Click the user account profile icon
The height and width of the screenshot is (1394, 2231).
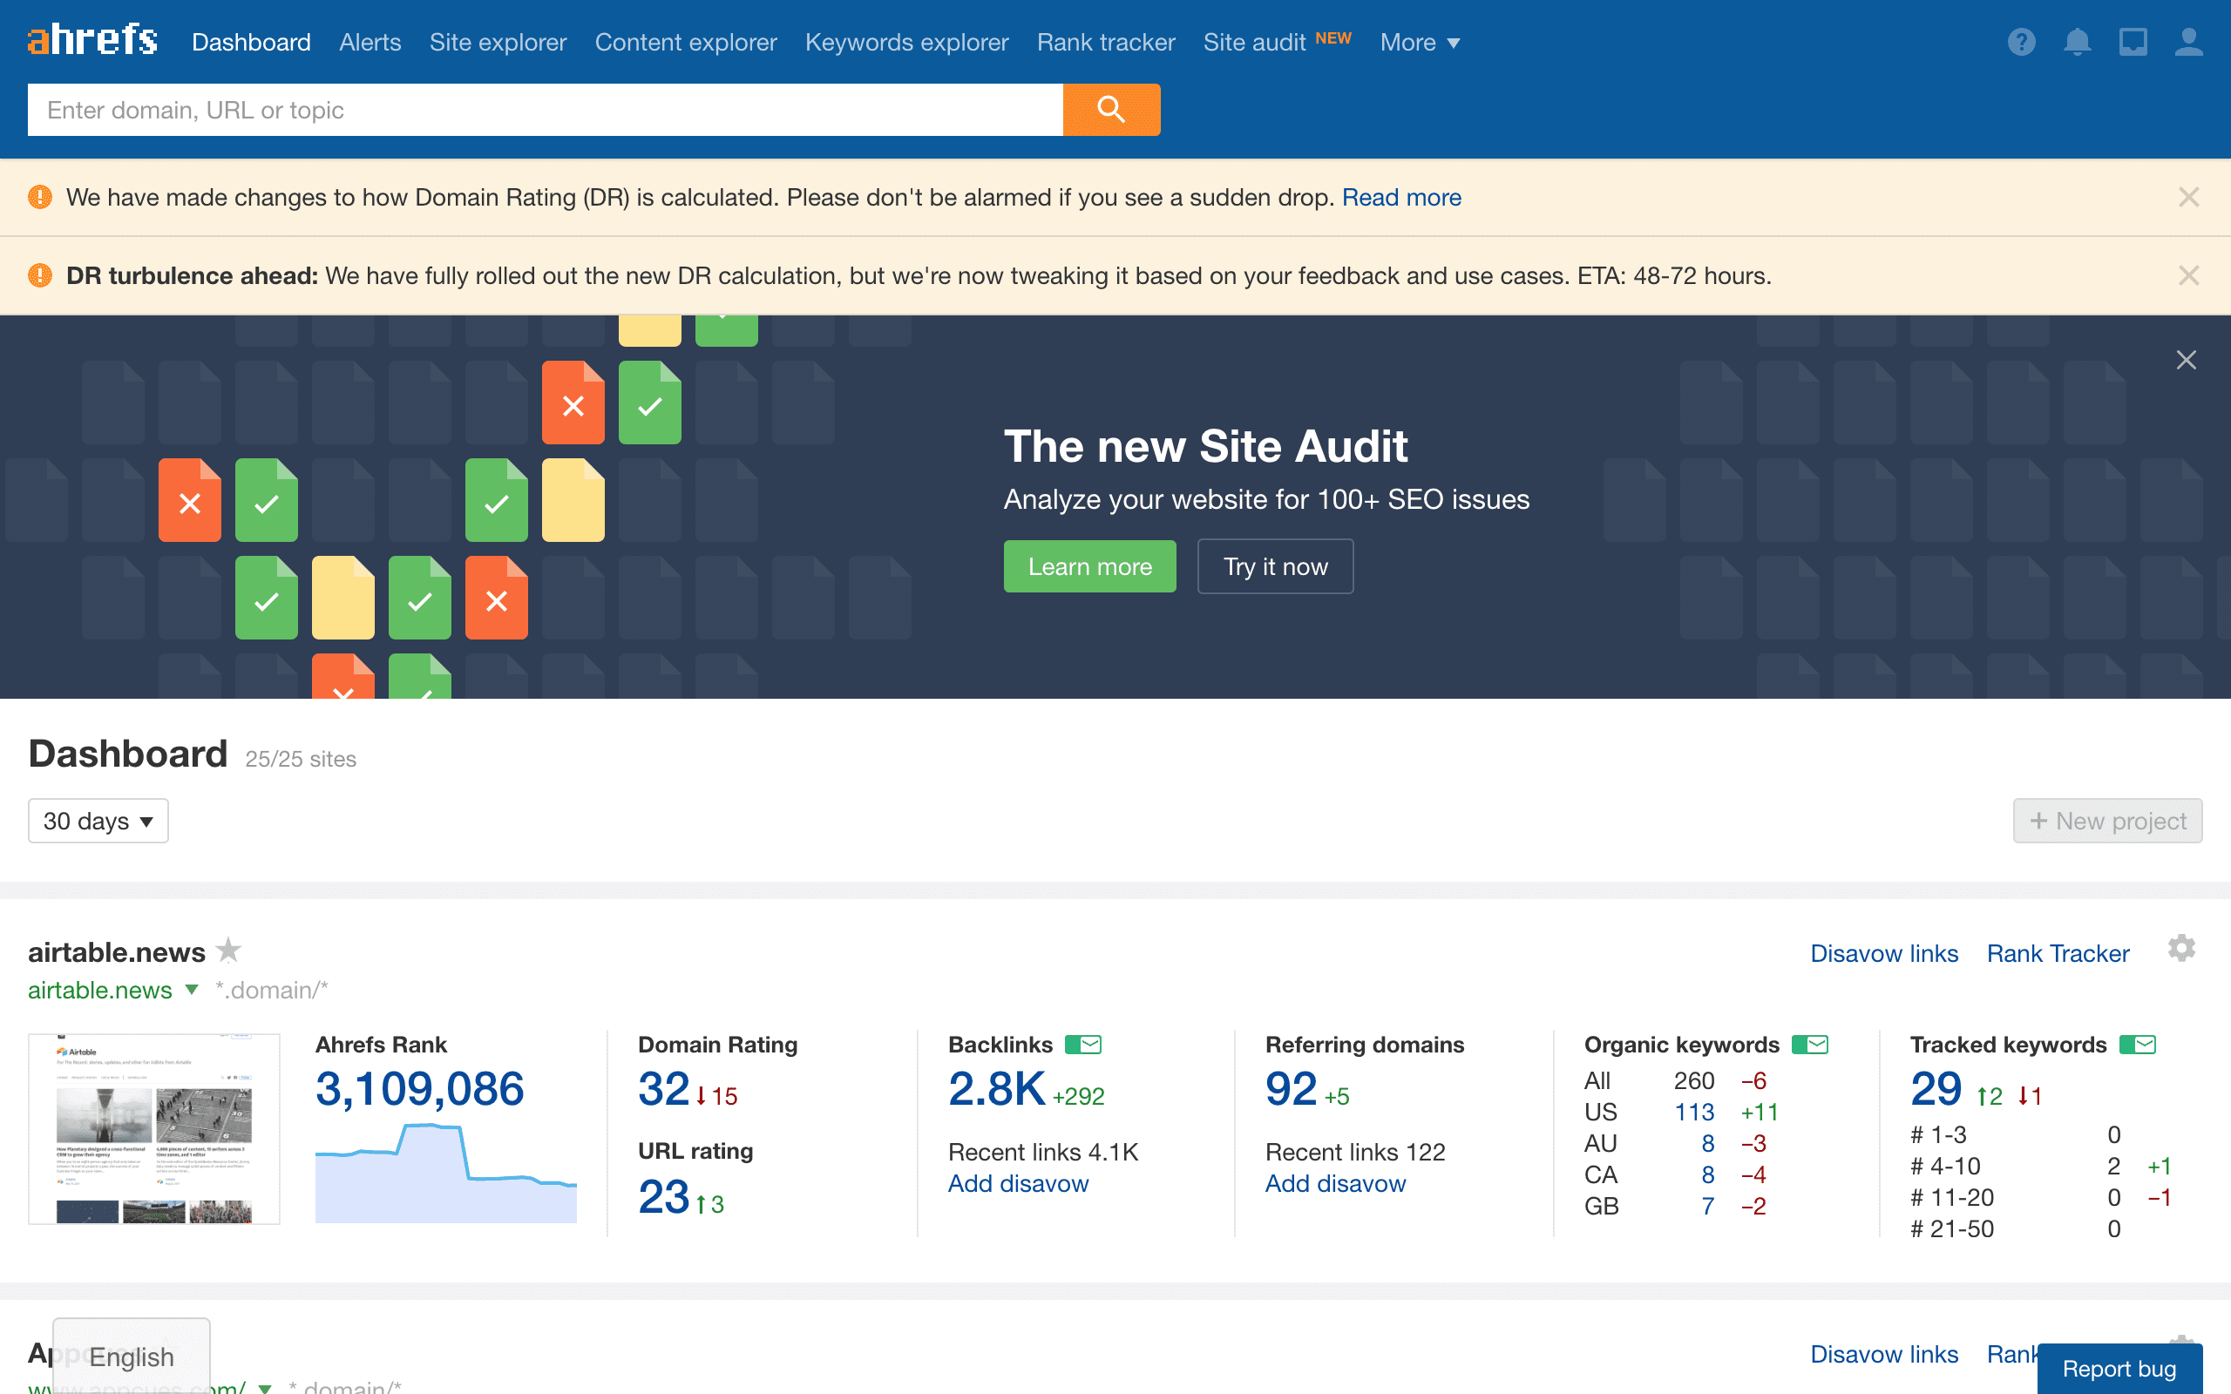pyautogui.click(x=2187, y=42)
